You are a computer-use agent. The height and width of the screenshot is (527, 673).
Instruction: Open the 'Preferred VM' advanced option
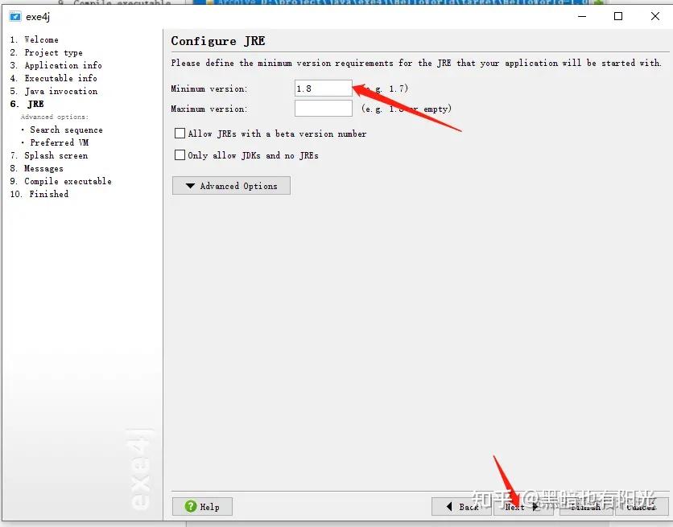click(61, 142)
